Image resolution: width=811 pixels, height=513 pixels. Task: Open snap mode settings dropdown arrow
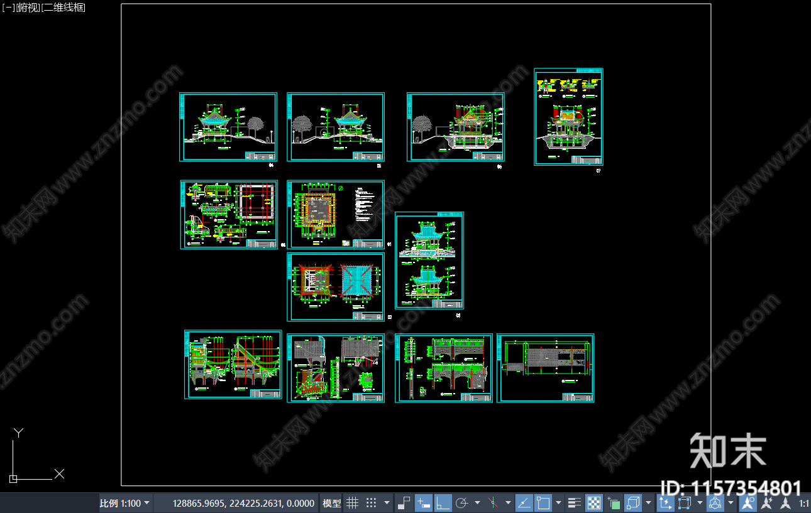pyautogui.click(x=387, y=503)
